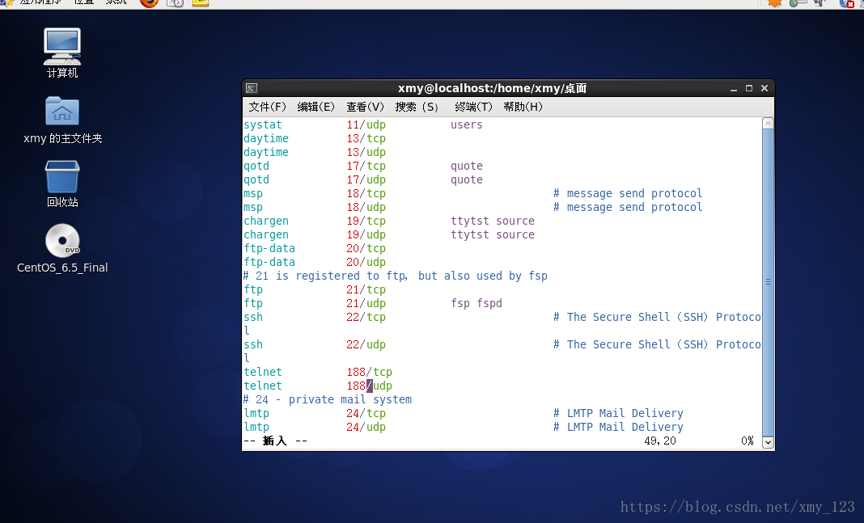Open the 搜索(S) menu

417,107
